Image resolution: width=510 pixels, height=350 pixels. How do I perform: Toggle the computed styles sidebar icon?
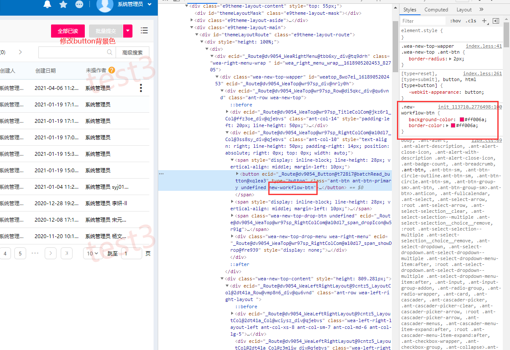pos(496,21)
